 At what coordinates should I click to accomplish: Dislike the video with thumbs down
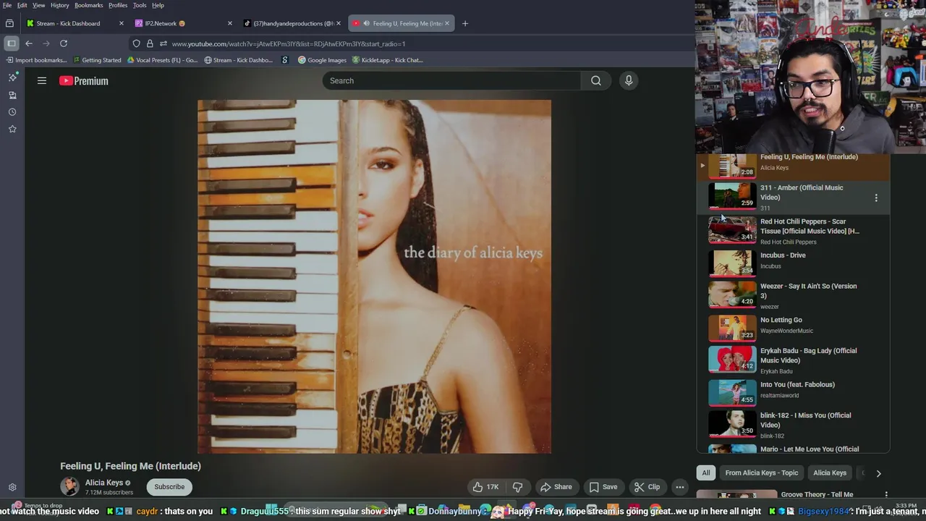coord(518,487)
